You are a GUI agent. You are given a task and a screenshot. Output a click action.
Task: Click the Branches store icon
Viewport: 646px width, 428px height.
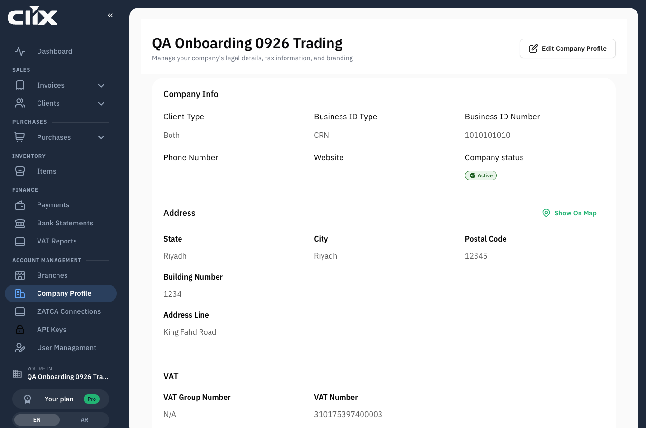tap(20, 275)
